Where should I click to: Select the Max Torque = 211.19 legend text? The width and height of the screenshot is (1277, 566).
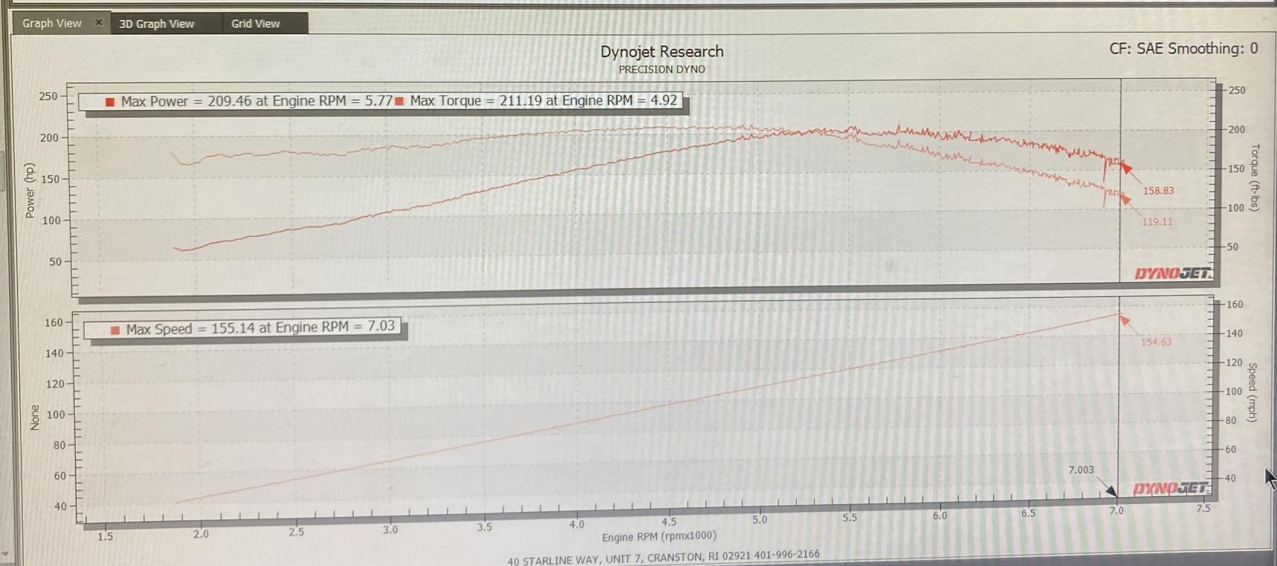(543, 100)
